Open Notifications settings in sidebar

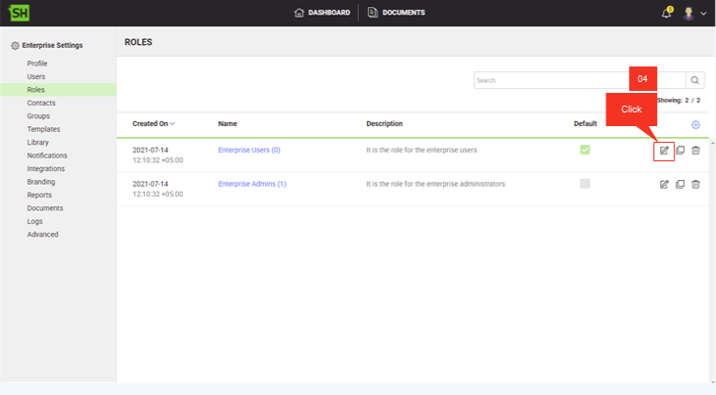click(x=47, y=155)
